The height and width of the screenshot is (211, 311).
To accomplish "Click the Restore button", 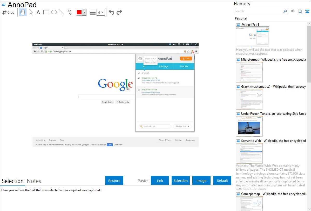I will [114, 181].
